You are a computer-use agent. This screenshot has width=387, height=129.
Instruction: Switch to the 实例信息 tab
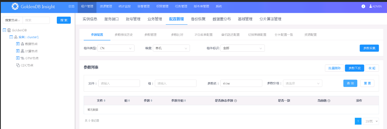[90, 19]
